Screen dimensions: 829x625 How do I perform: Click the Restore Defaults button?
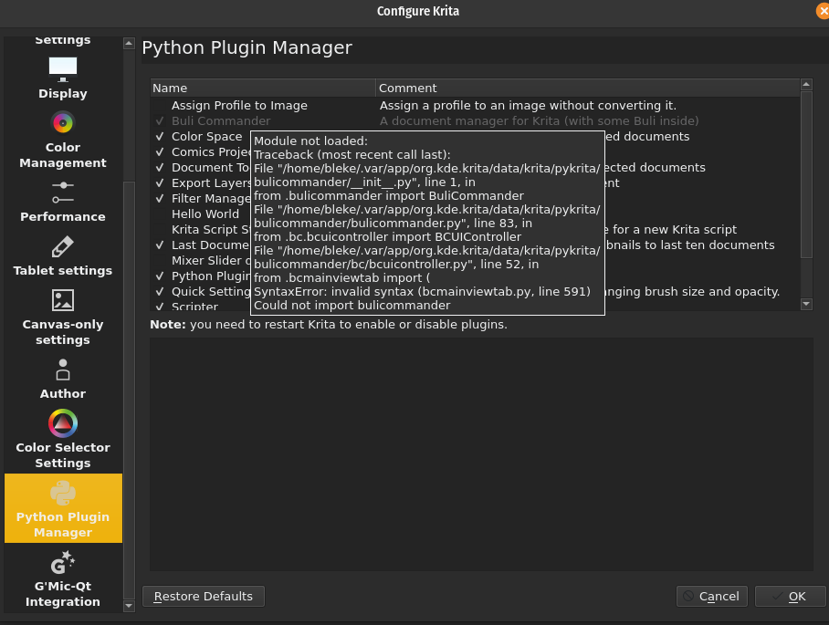coord(204,596)
